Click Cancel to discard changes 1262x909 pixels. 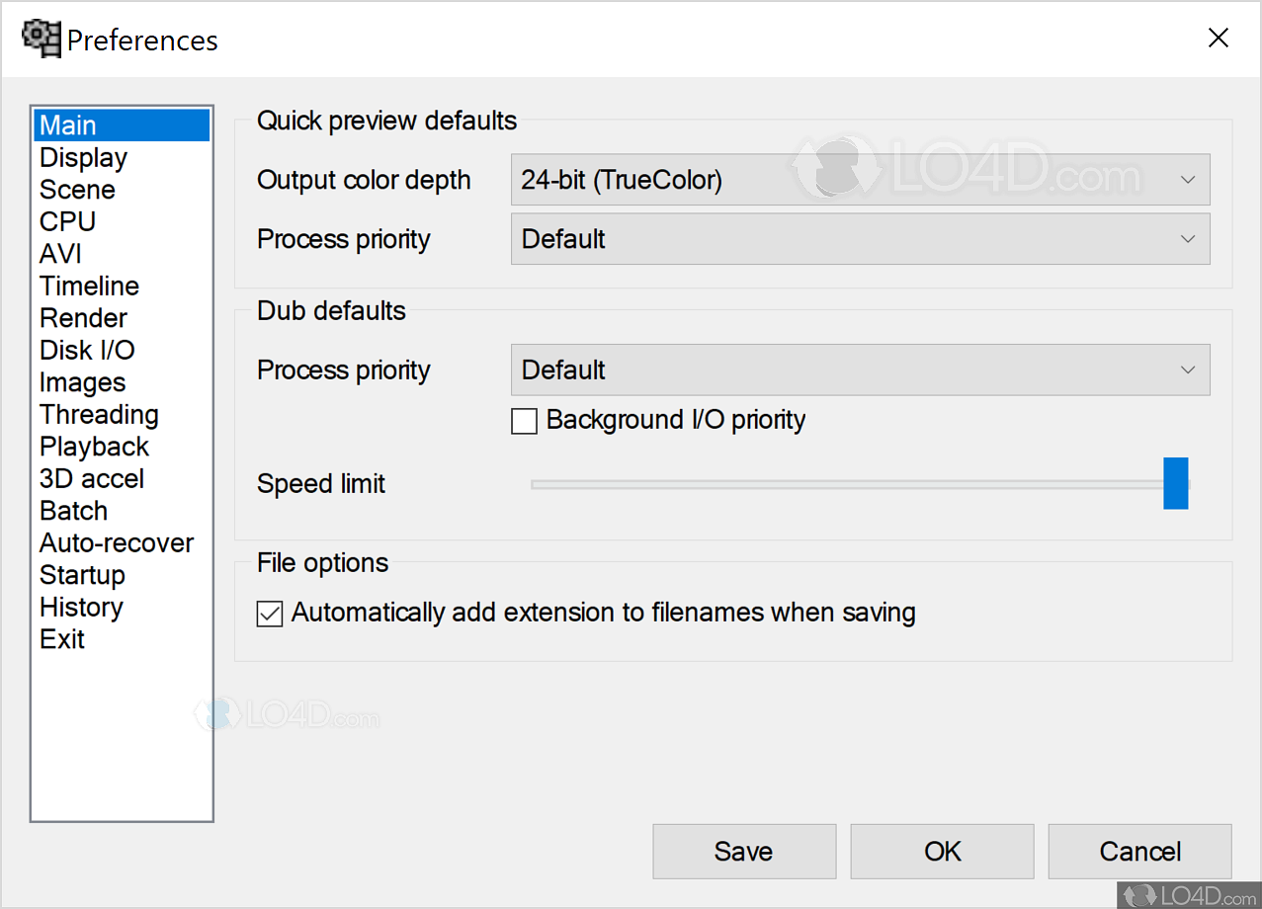1139,852
